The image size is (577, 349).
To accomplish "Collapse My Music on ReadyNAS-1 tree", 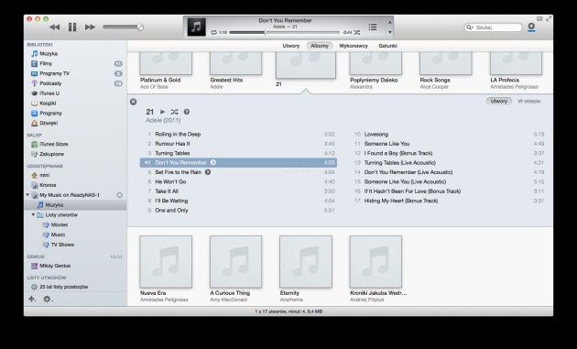I will 27,195.
